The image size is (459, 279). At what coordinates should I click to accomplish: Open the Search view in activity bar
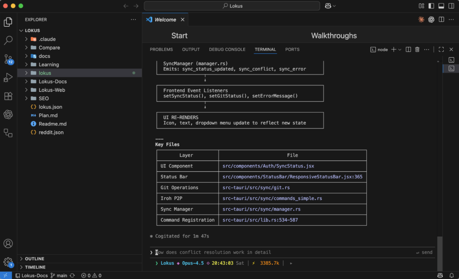[x=8, y=40]
